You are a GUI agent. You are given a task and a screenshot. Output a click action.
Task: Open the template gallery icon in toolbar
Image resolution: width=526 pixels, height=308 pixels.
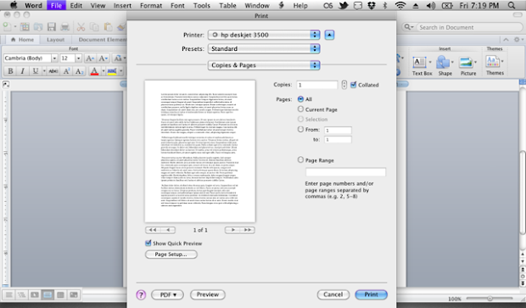25,27
